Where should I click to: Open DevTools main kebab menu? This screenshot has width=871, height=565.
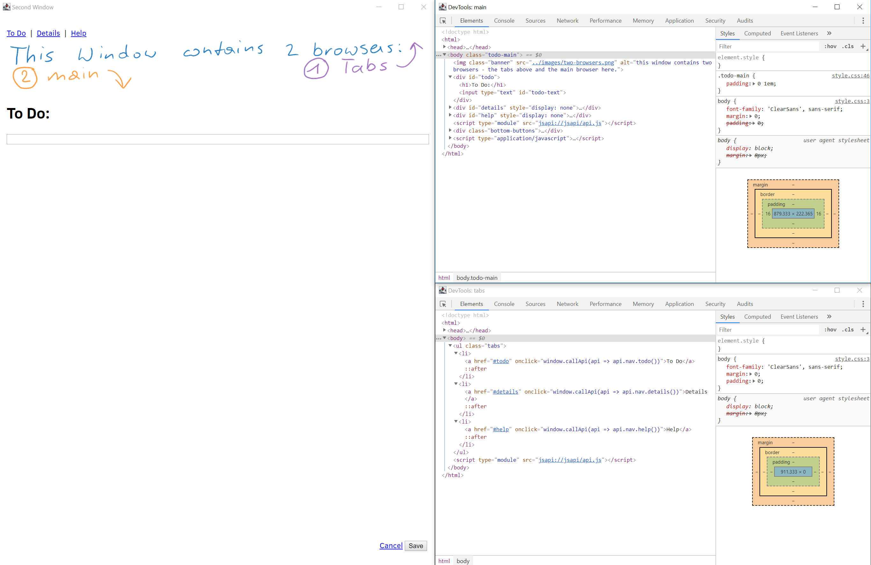[863, 21]
